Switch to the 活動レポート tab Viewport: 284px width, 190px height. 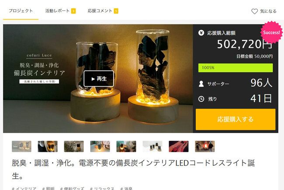[57, 11]
